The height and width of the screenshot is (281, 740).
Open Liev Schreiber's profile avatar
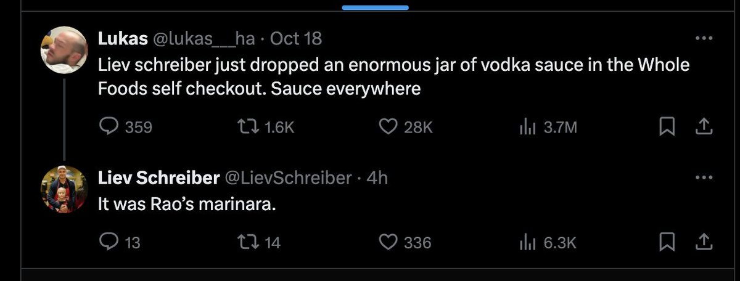64,190
